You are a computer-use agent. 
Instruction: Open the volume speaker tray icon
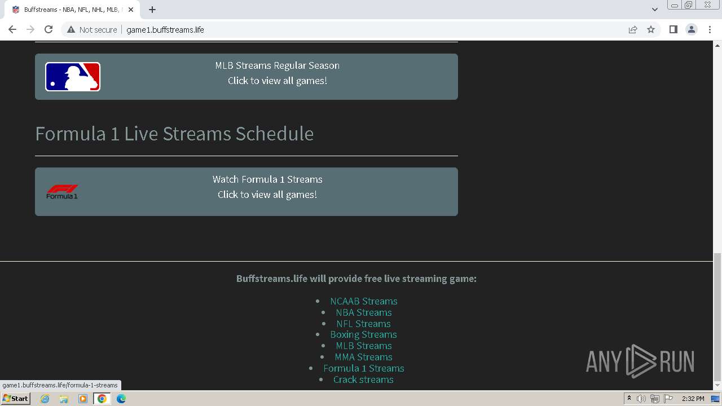[641, 399]
